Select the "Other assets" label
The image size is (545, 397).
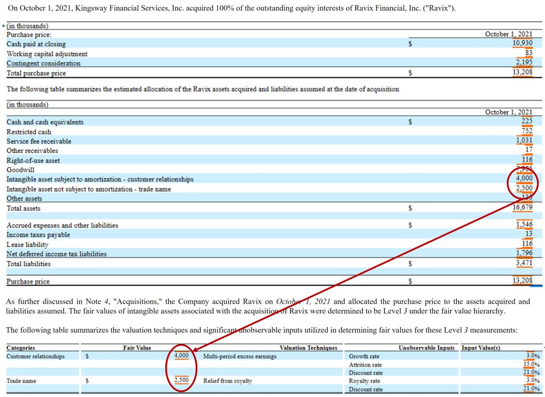(24, 198)
